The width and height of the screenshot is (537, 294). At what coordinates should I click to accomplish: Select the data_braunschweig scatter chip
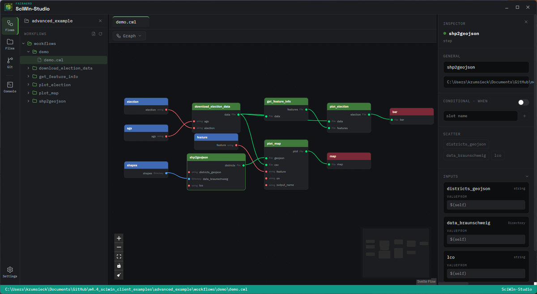466,156
